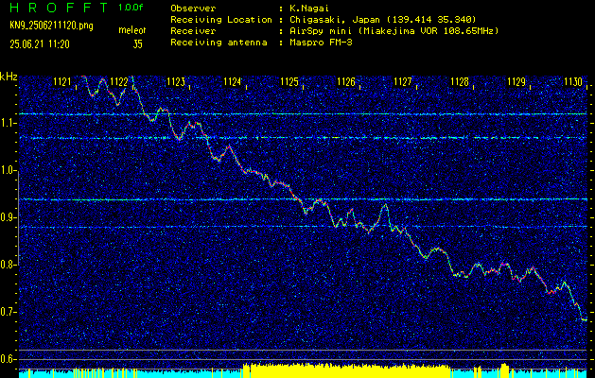Click the Receiving antenna label

pyautogui.click(x=219, y=43)
